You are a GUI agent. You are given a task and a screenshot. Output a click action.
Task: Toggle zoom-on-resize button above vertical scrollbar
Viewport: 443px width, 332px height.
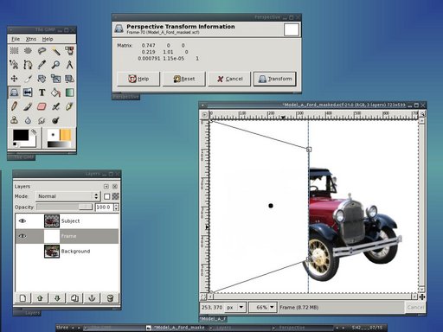[x=422, y=114]
